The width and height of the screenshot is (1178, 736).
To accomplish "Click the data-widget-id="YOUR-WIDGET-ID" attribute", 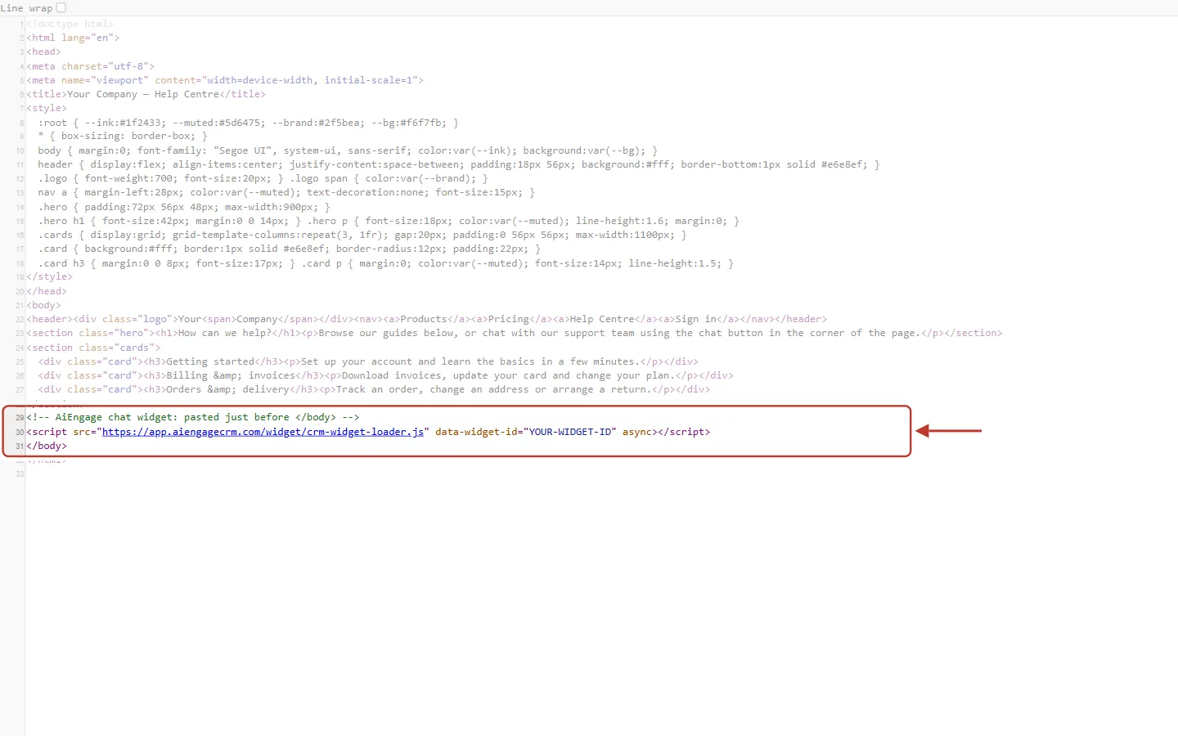I will tap(526, 432).
